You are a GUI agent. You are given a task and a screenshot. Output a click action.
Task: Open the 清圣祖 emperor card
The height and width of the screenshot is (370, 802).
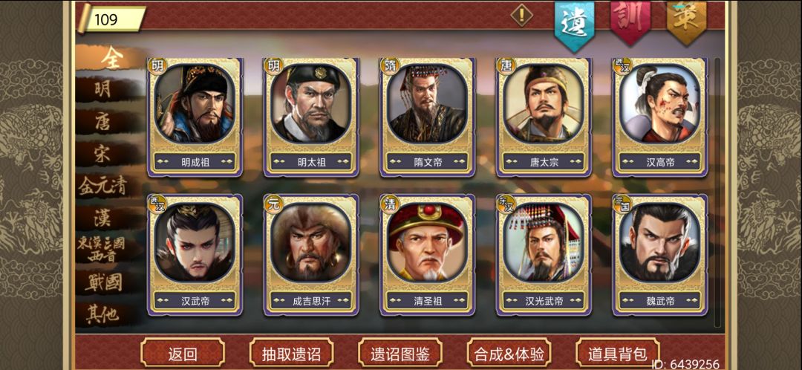tap(428, 255)
